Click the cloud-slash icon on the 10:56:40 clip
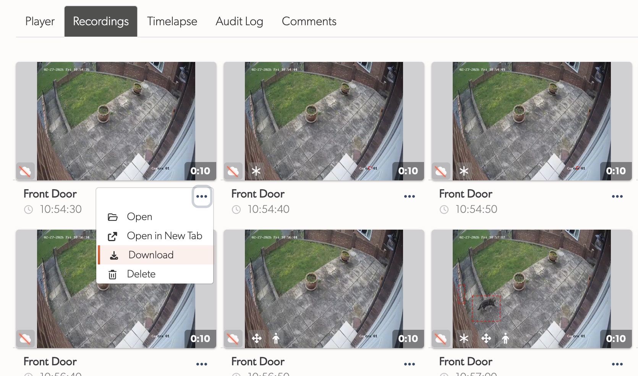This screenshot has height=376, width=638. point(25,339)
